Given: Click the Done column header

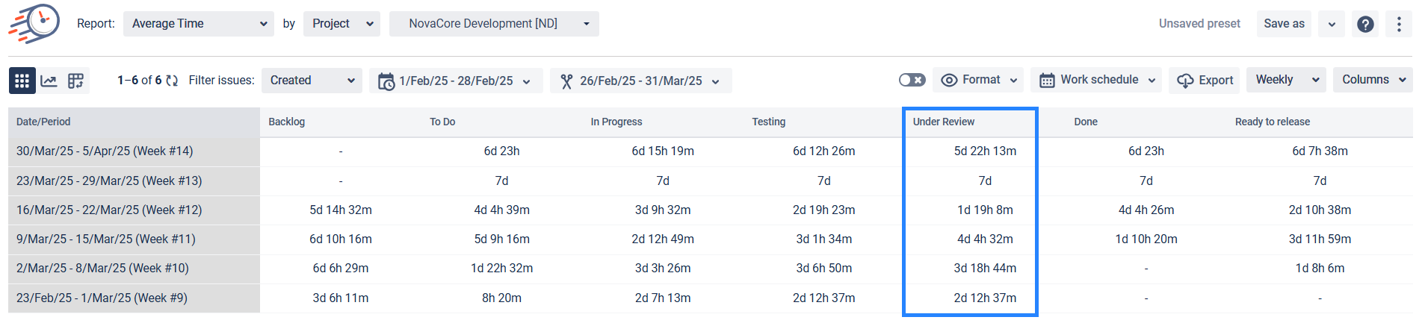Looking at the screenshot, I should point(1086,122).
